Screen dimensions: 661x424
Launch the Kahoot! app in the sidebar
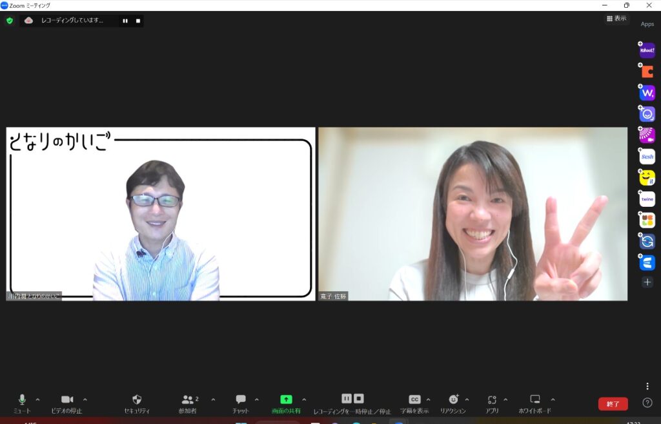point(647,50)
